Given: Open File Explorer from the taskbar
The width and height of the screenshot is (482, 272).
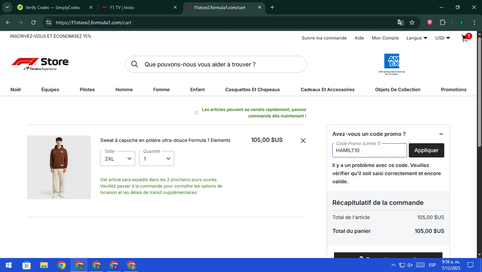Looking at the screenshot, I should click(x=44, y=265).
